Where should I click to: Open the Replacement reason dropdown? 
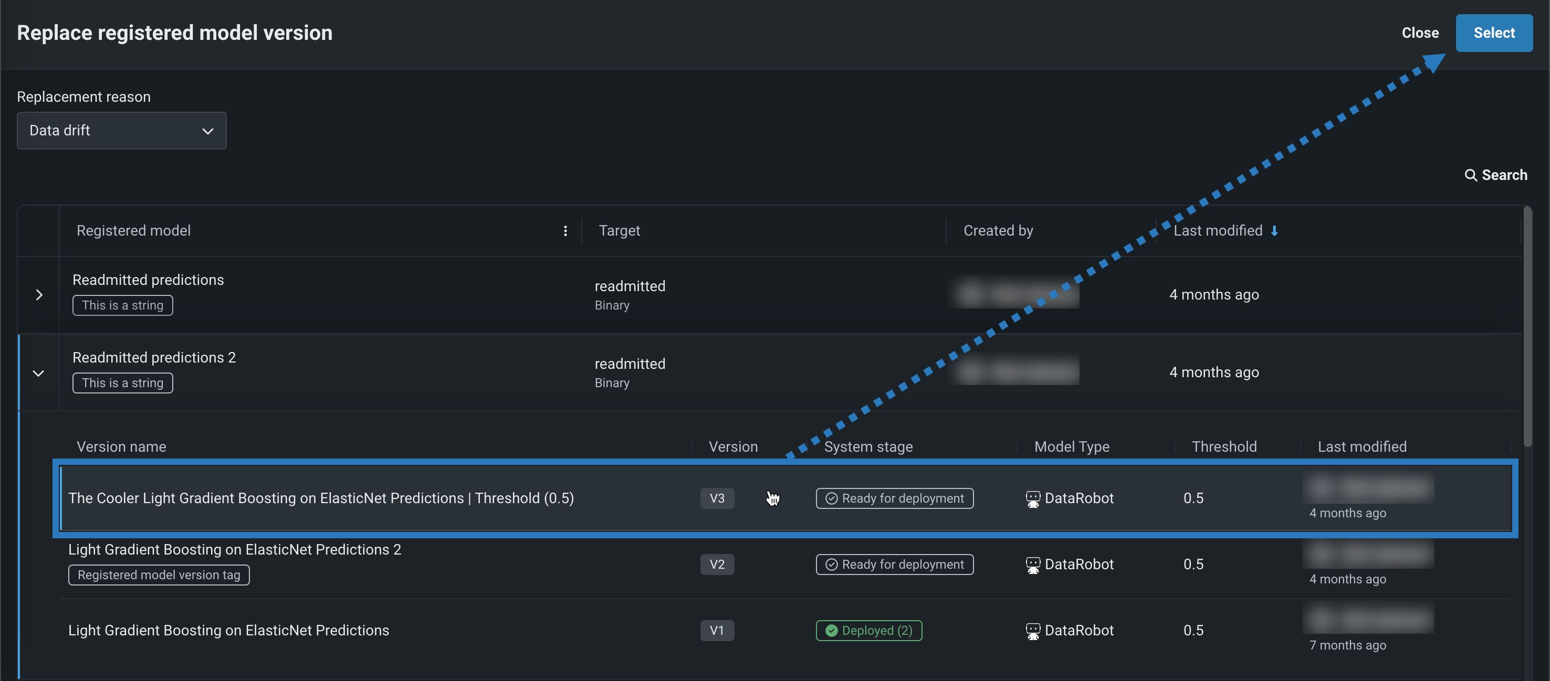pos(121,131)
